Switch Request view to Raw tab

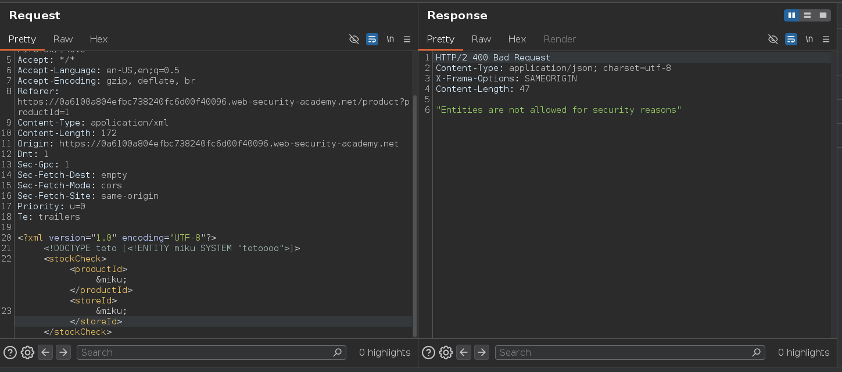point(63,39)
